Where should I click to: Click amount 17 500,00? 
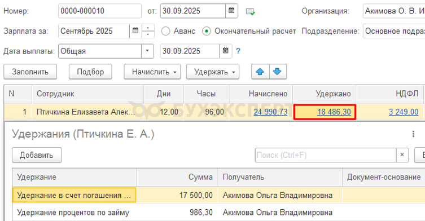[177, 195]
